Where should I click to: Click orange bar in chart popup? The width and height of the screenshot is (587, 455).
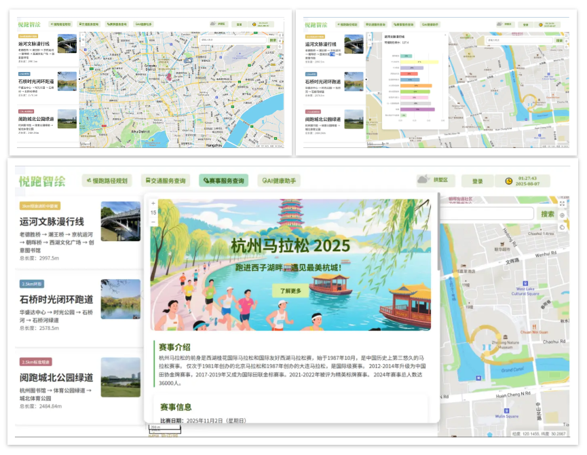[x=416, y=86]
